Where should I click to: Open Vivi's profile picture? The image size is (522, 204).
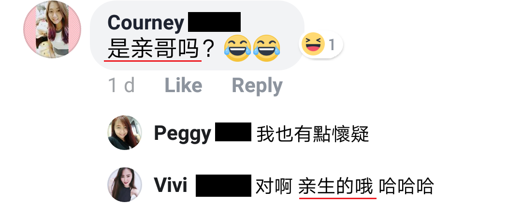click(x=125, y=185)
